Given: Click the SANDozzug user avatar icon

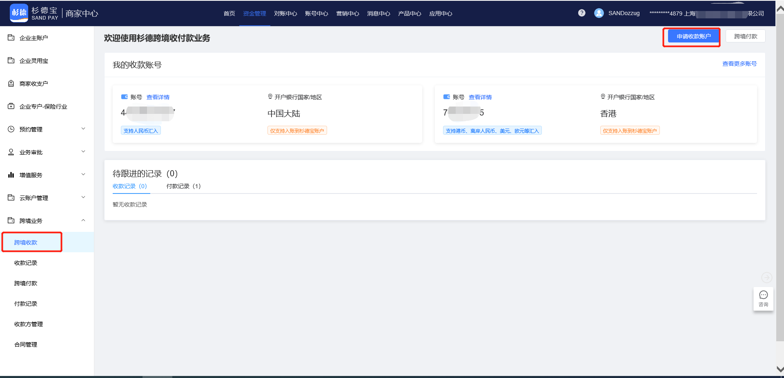Looking at the screenshot, I should (599, 13).
